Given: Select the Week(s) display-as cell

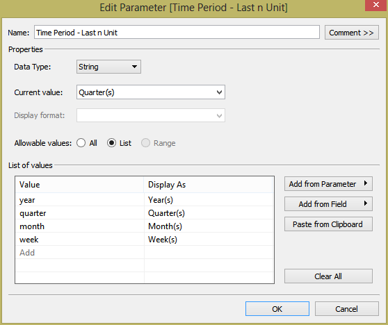Looking at the screenshot, I should tap(209, 240).
